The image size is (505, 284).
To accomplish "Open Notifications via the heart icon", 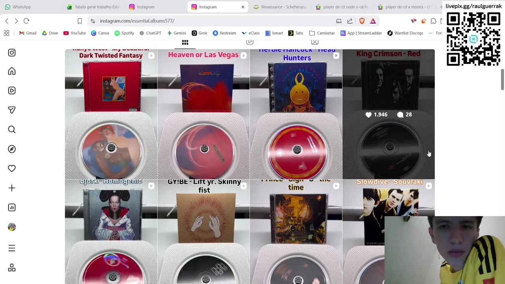I will point(12,168).
